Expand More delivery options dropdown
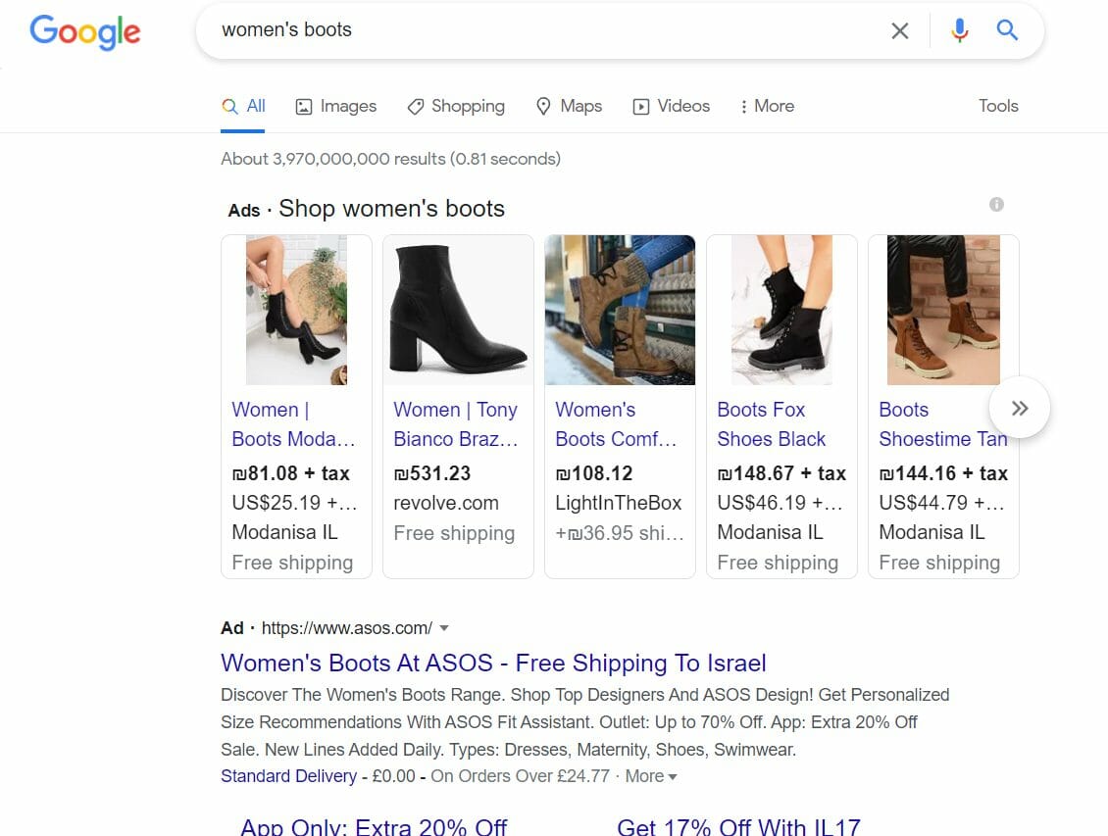1108x836 pixels. tap(651, 776)
